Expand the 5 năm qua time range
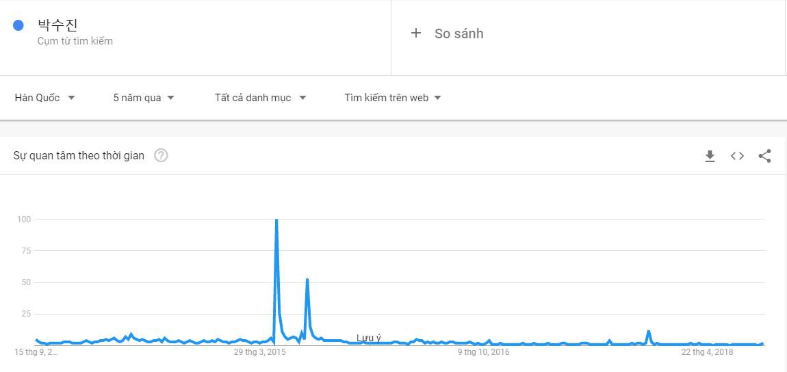This screenshot has width=787, height=372. [144, 98]
